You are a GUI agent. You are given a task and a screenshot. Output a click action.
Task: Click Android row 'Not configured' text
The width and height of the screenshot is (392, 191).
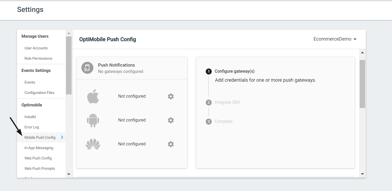[x=132, y=120]
